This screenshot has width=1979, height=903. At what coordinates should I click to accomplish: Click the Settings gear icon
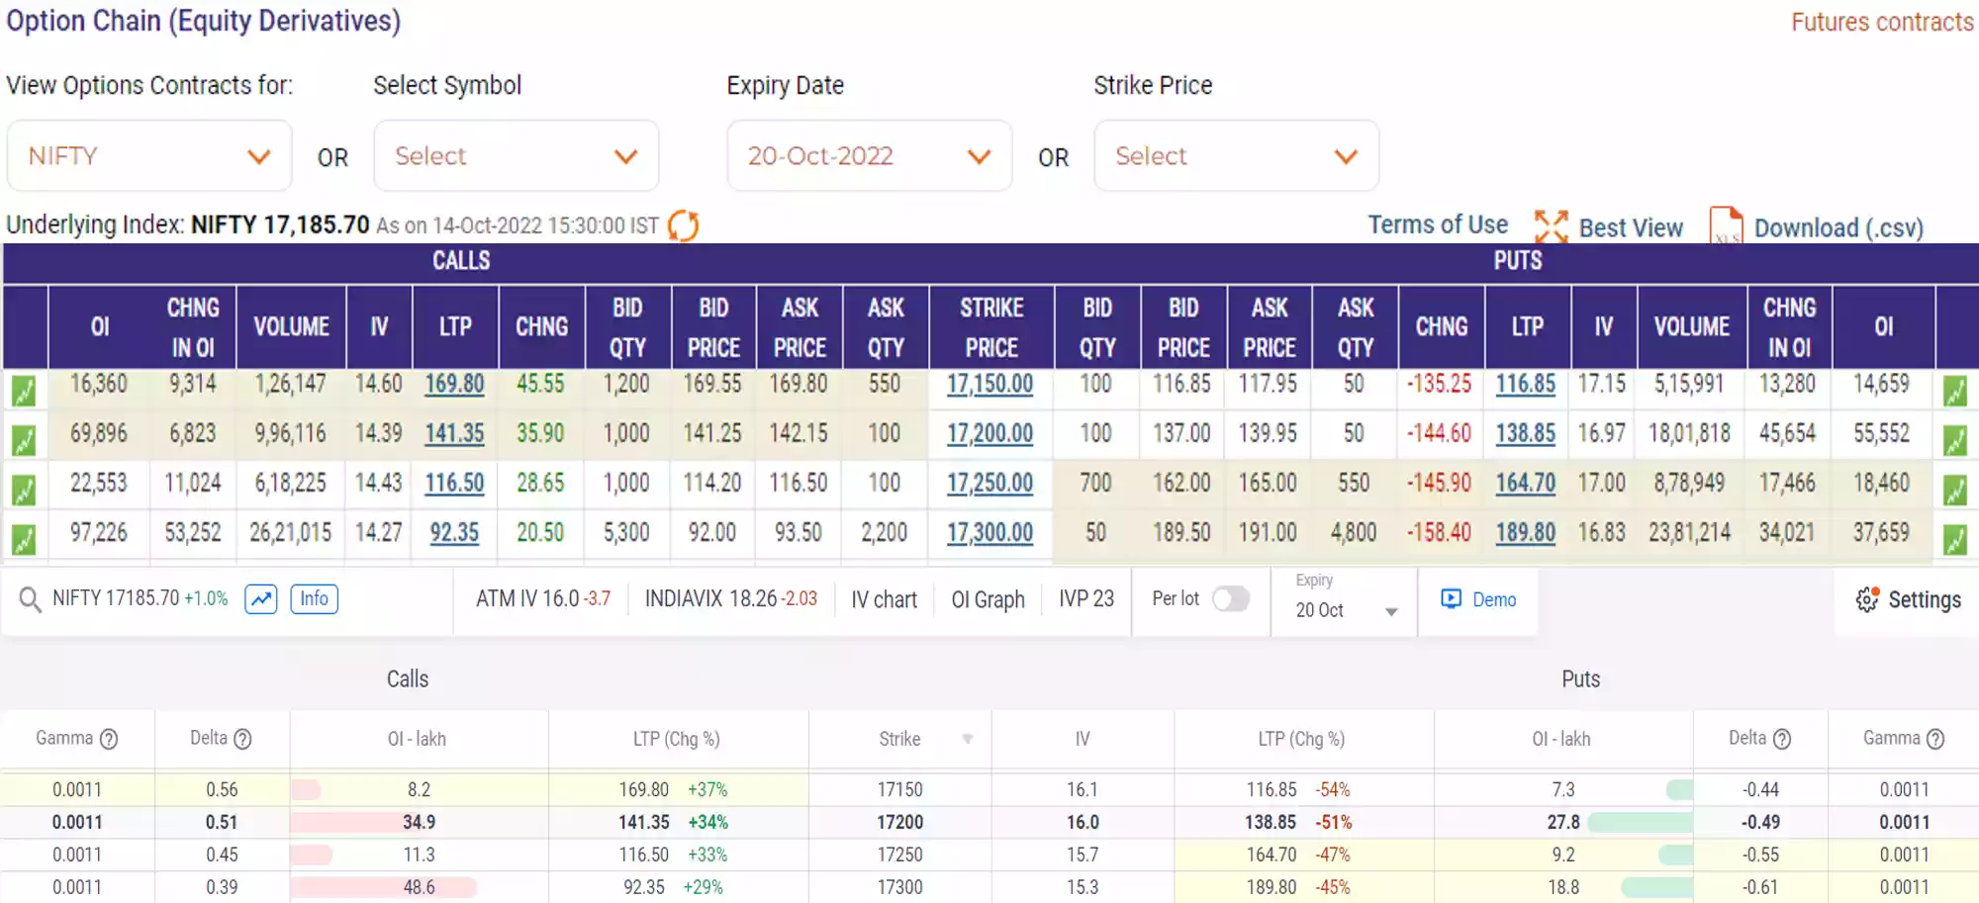[x=1867, y=599]
